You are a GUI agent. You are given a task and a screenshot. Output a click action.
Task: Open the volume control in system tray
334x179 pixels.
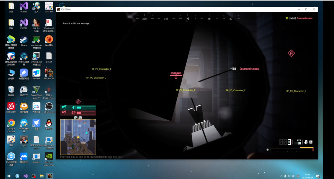(289, 176)
